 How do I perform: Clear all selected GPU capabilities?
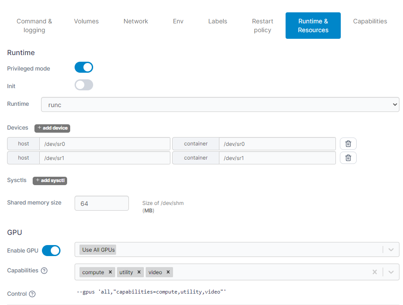point(374,272)
